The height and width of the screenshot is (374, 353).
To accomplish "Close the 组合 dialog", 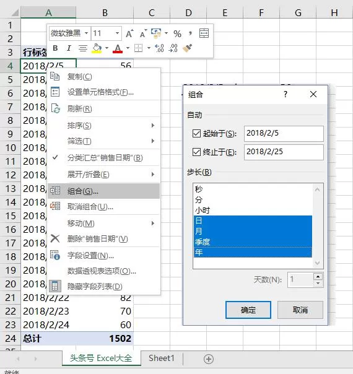I will coord(313,94).
